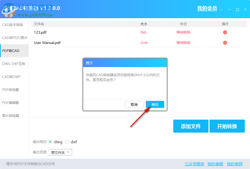Remove 123.pdf using its red delete icon
The width and height of the screenshot is (250, 169).
coord(225,32)
